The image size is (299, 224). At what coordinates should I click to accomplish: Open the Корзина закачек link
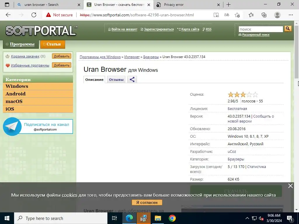pos(25,56)
